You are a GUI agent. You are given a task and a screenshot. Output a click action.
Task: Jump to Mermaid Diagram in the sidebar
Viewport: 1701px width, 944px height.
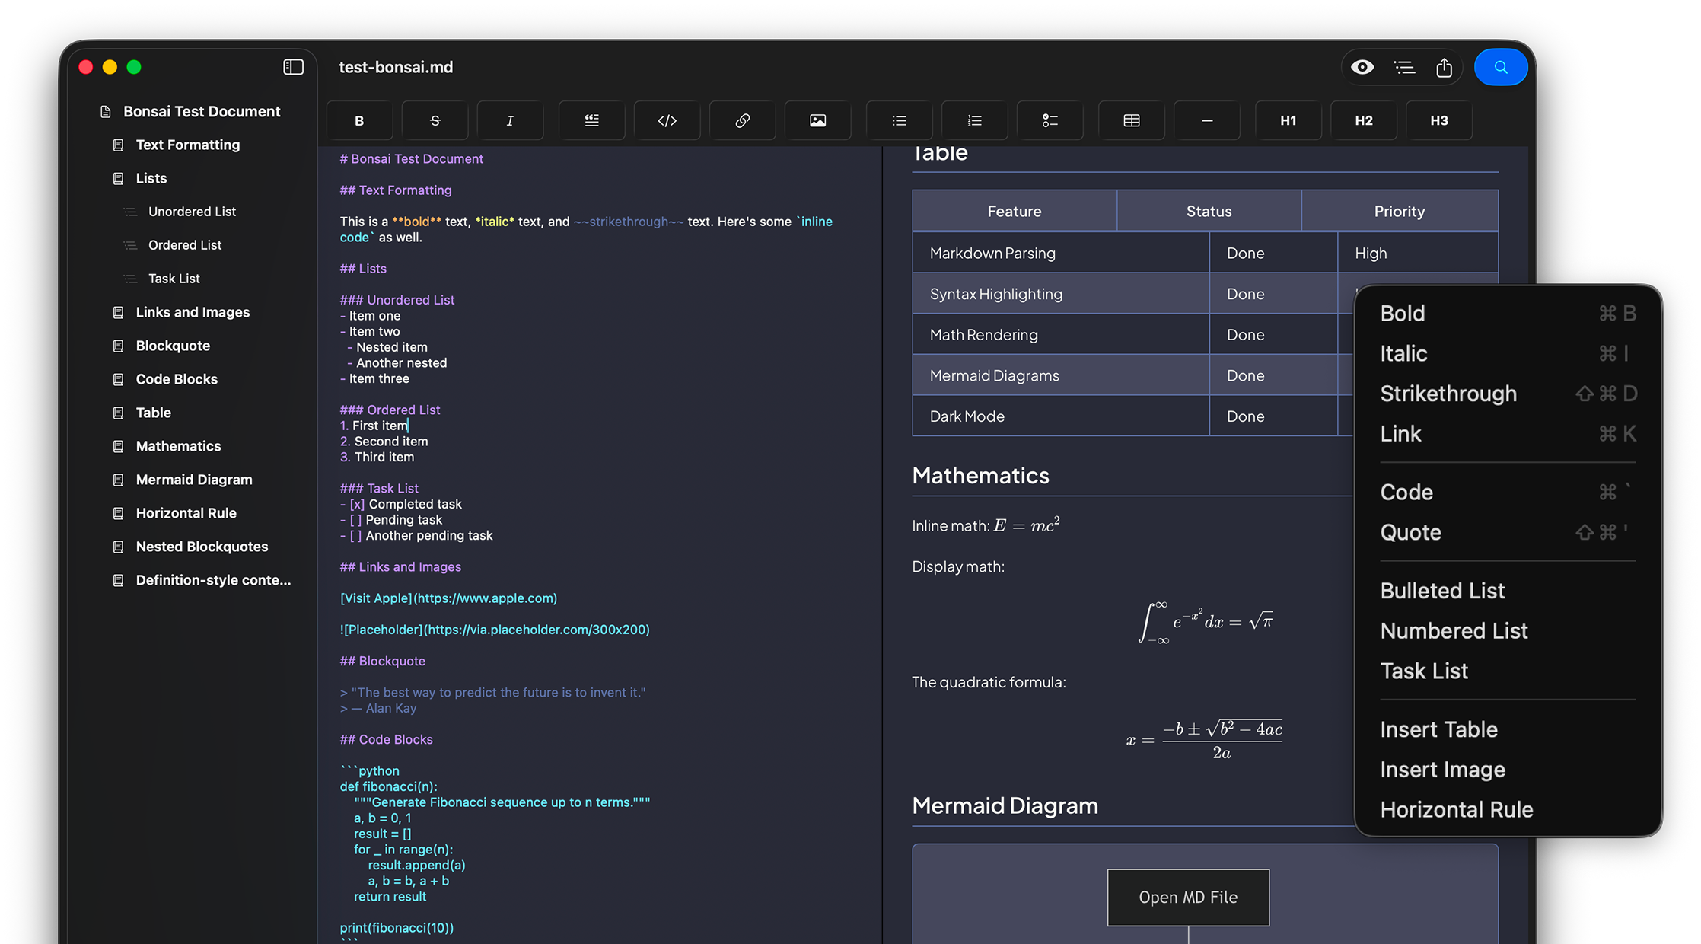tap(194, 480)
